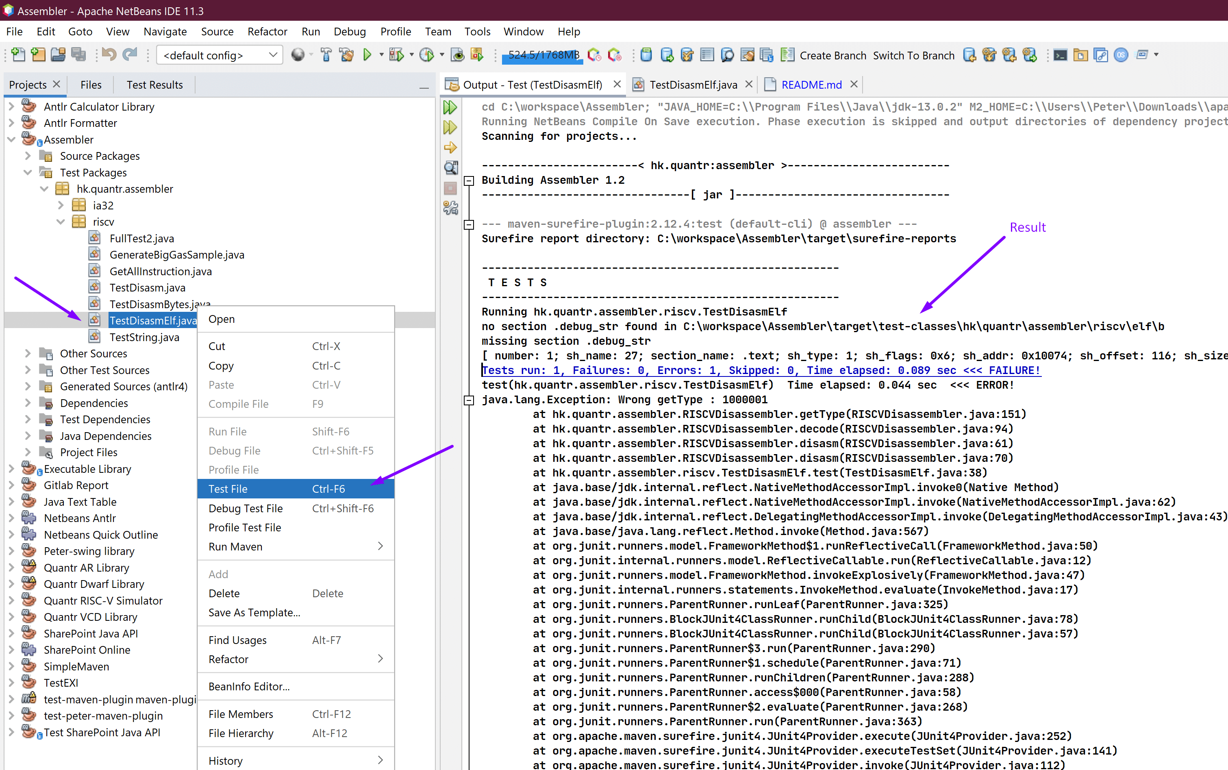
Task: Click the Save All toolbar icon
Action: (78, 54)
